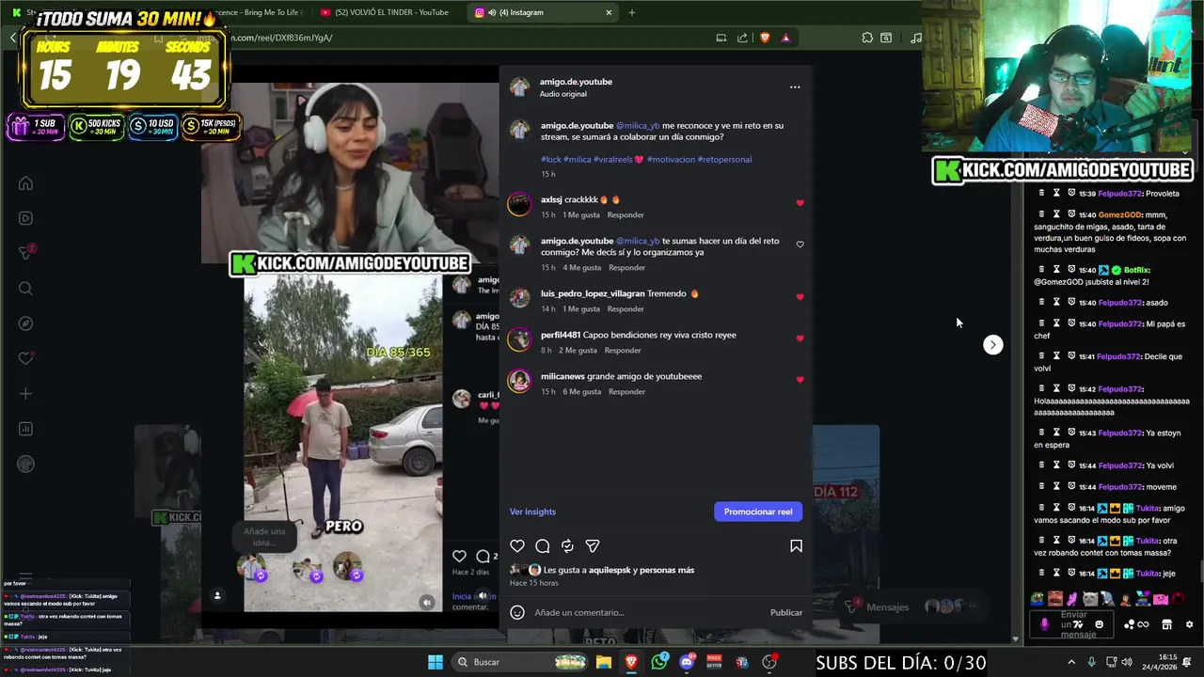This screenshot has width=1204, height=677.
Task: Reply to axlssj's comment
Action: coord(626,215)
